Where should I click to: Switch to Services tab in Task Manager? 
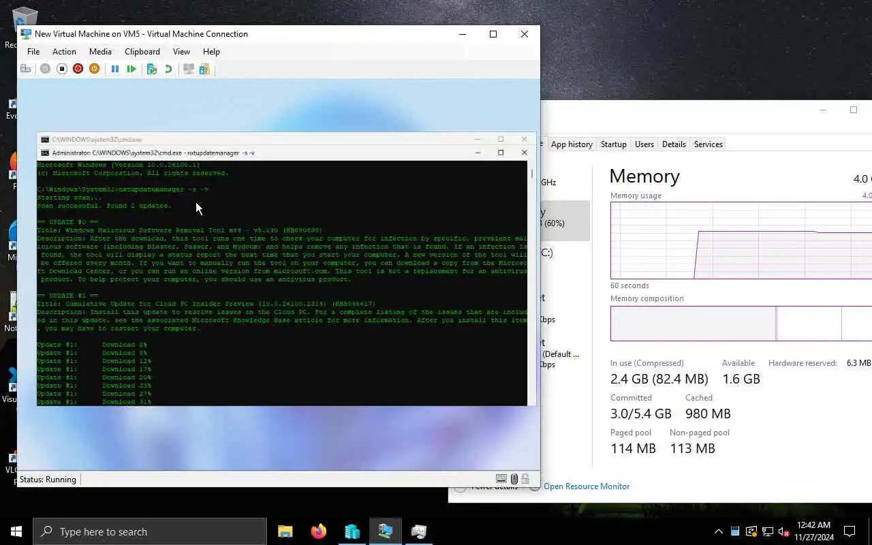click(708, 144)
